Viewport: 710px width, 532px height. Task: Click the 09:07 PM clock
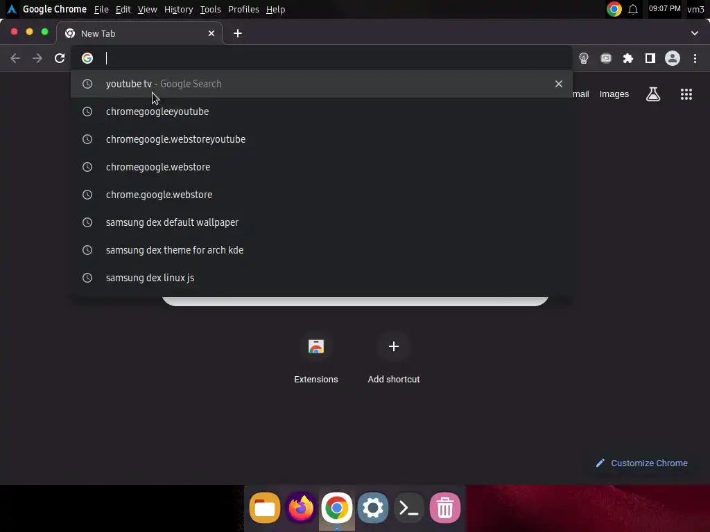(x=664, y=8)
